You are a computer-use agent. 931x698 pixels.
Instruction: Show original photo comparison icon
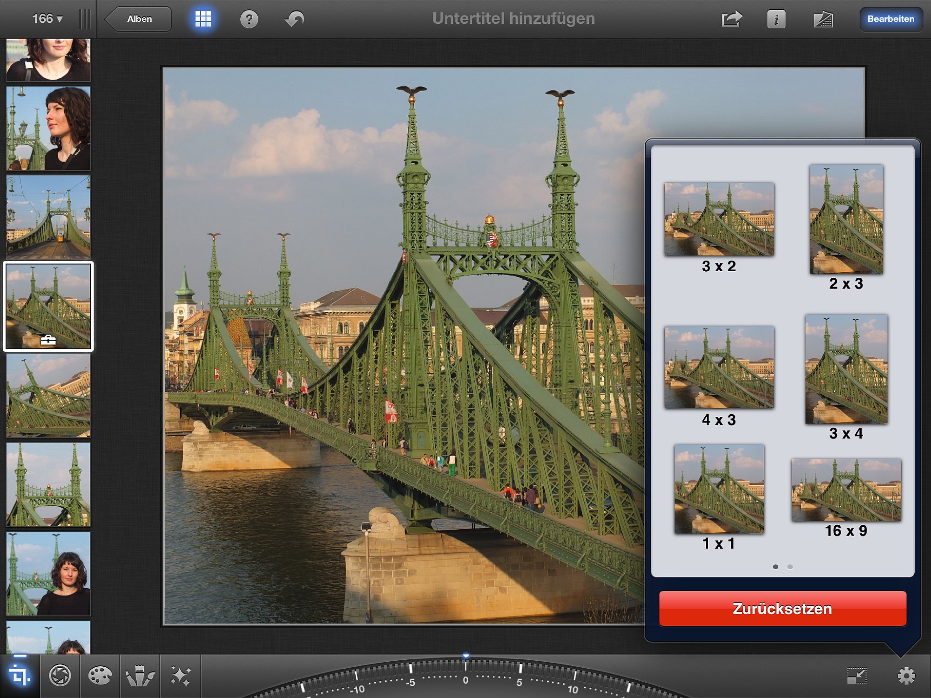click(823, 19)
